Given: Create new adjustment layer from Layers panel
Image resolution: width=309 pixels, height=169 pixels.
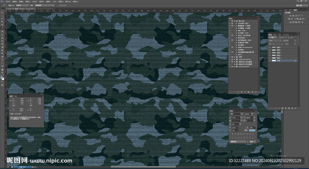Looking at the screenshot, I should click(286, 108).
